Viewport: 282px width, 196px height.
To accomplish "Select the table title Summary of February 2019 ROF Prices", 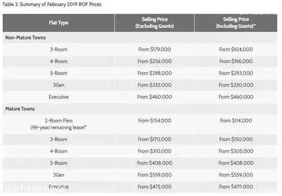I will point(52,4).
